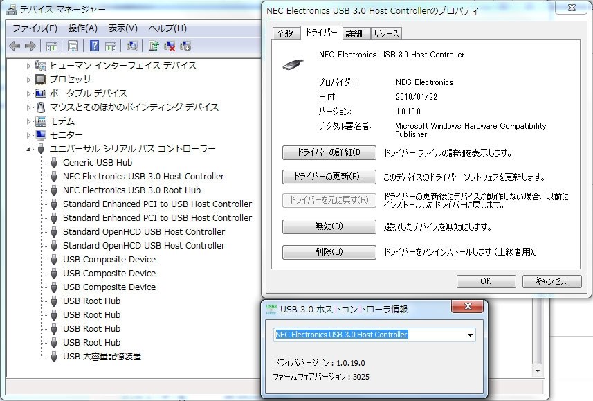The image size is (593, 401).
Task: Click the Human Interface Devices category icon
Action: pyautogui.click(x=40, y=66)
